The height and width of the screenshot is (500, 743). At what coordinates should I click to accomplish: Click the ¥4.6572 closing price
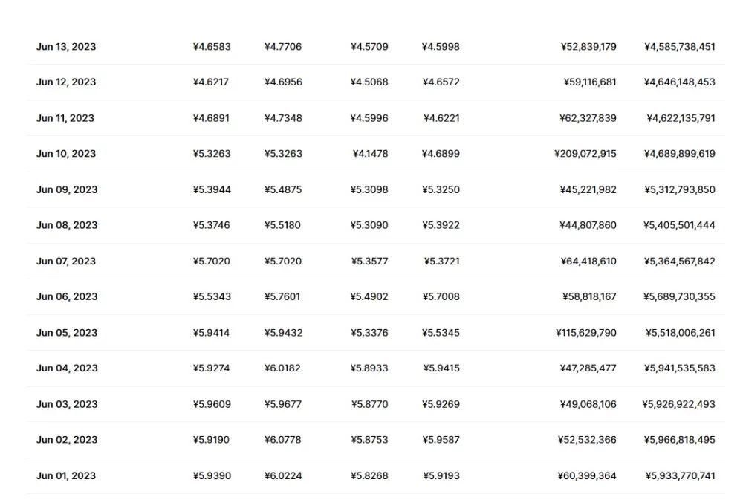point(441,82)
